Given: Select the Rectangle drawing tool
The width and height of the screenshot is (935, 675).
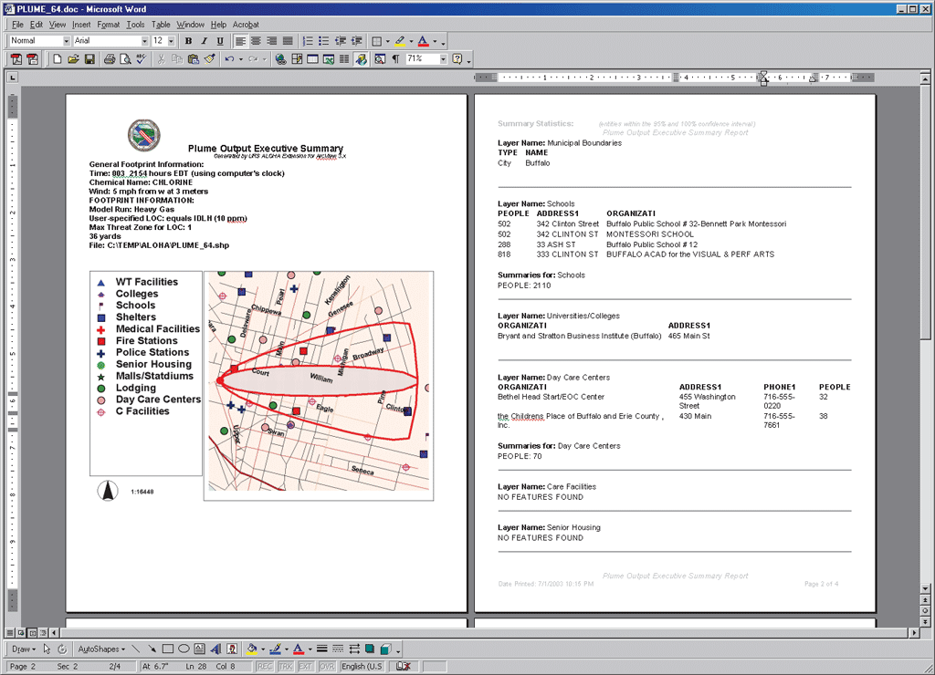Looking at the screenshot, I should point(168,649).
